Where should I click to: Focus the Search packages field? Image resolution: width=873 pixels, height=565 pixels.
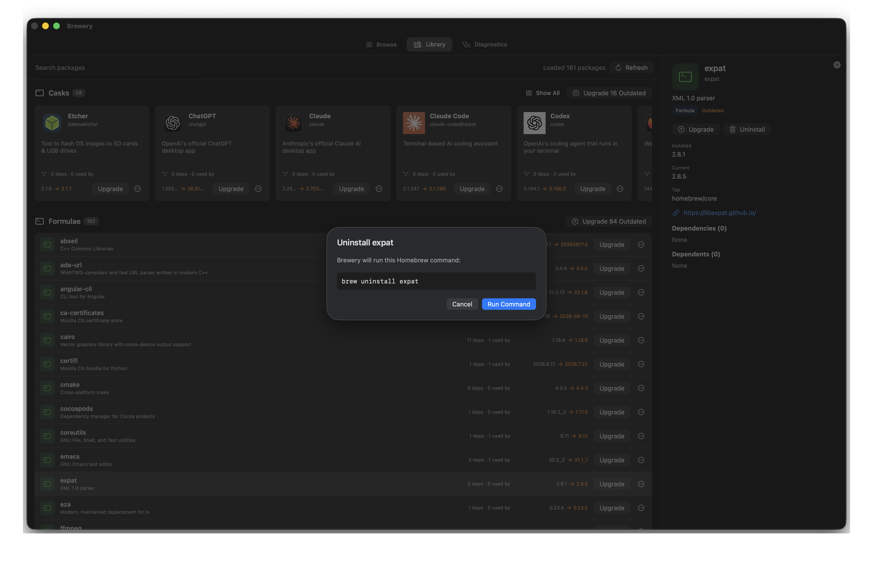[118, 68]
